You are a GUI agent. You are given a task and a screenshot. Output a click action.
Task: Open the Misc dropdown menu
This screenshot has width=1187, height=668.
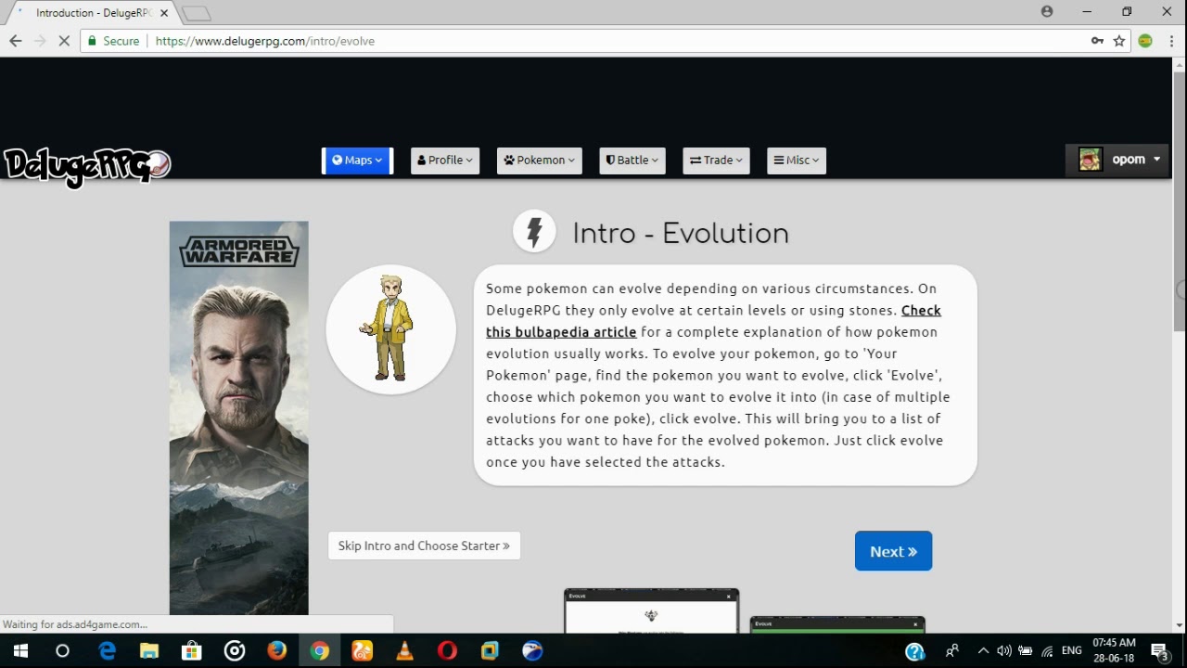coord(797,161)
